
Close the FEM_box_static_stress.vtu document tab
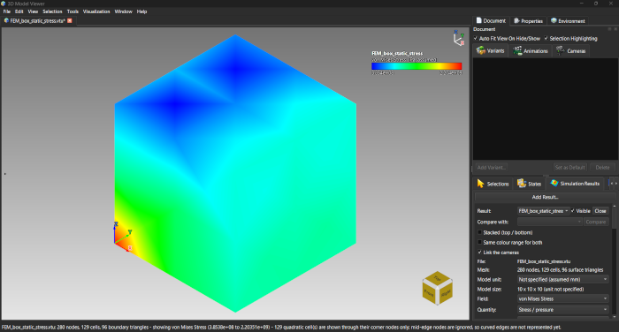tap(70, 20)
